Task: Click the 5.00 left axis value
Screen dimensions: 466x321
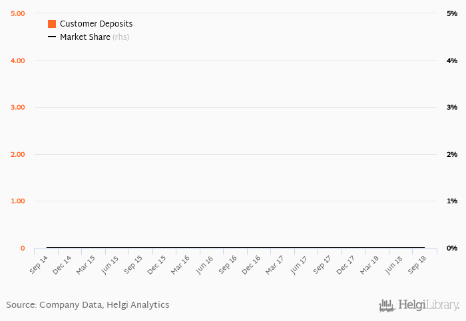Action: (18, 14)
